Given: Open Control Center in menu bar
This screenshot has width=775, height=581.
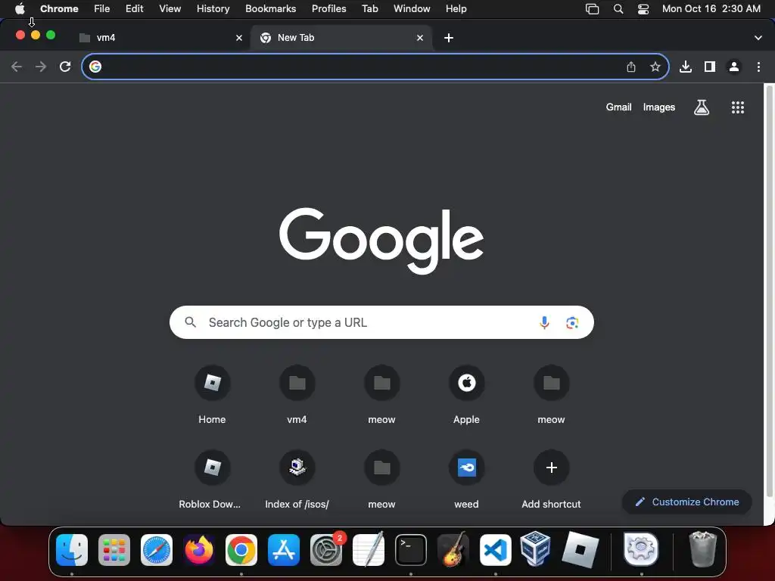Looking at the screenshot, I should [x=643, y=9].
